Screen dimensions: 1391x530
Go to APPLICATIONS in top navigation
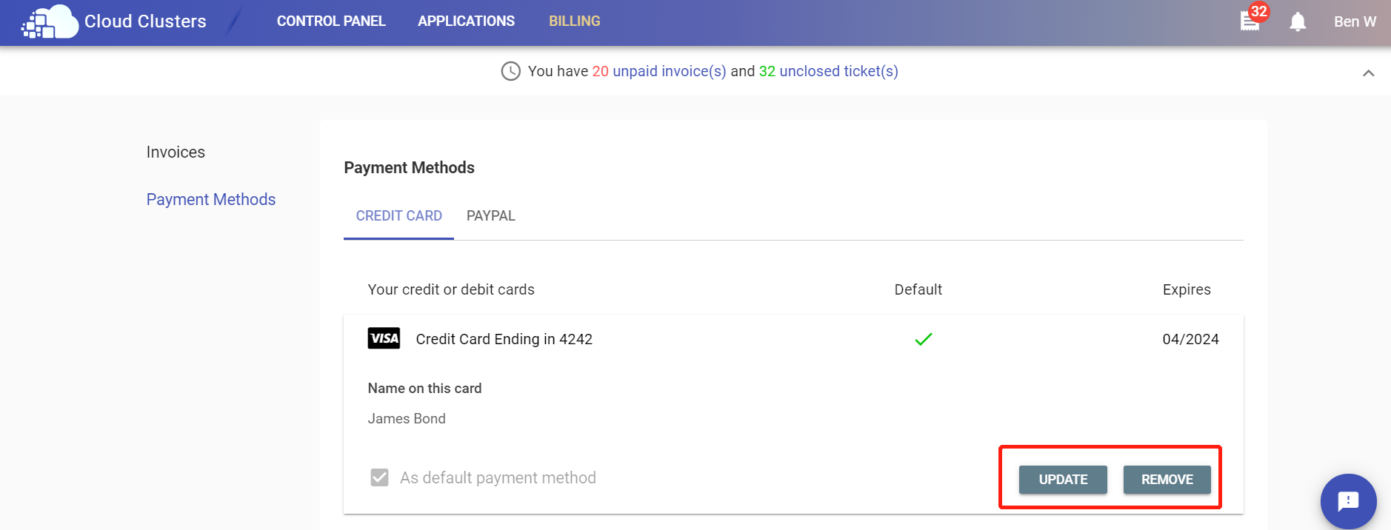(466, 21)
